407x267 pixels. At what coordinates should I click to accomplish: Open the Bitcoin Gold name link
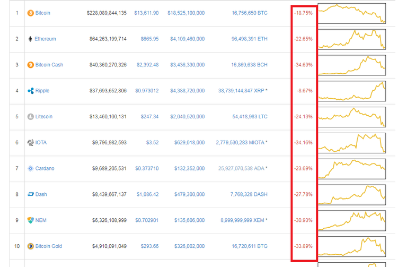[x=49, y=246]
